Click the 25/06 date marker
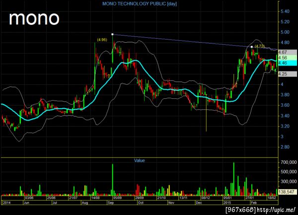 pyautogui.click(x=51, y=198)
